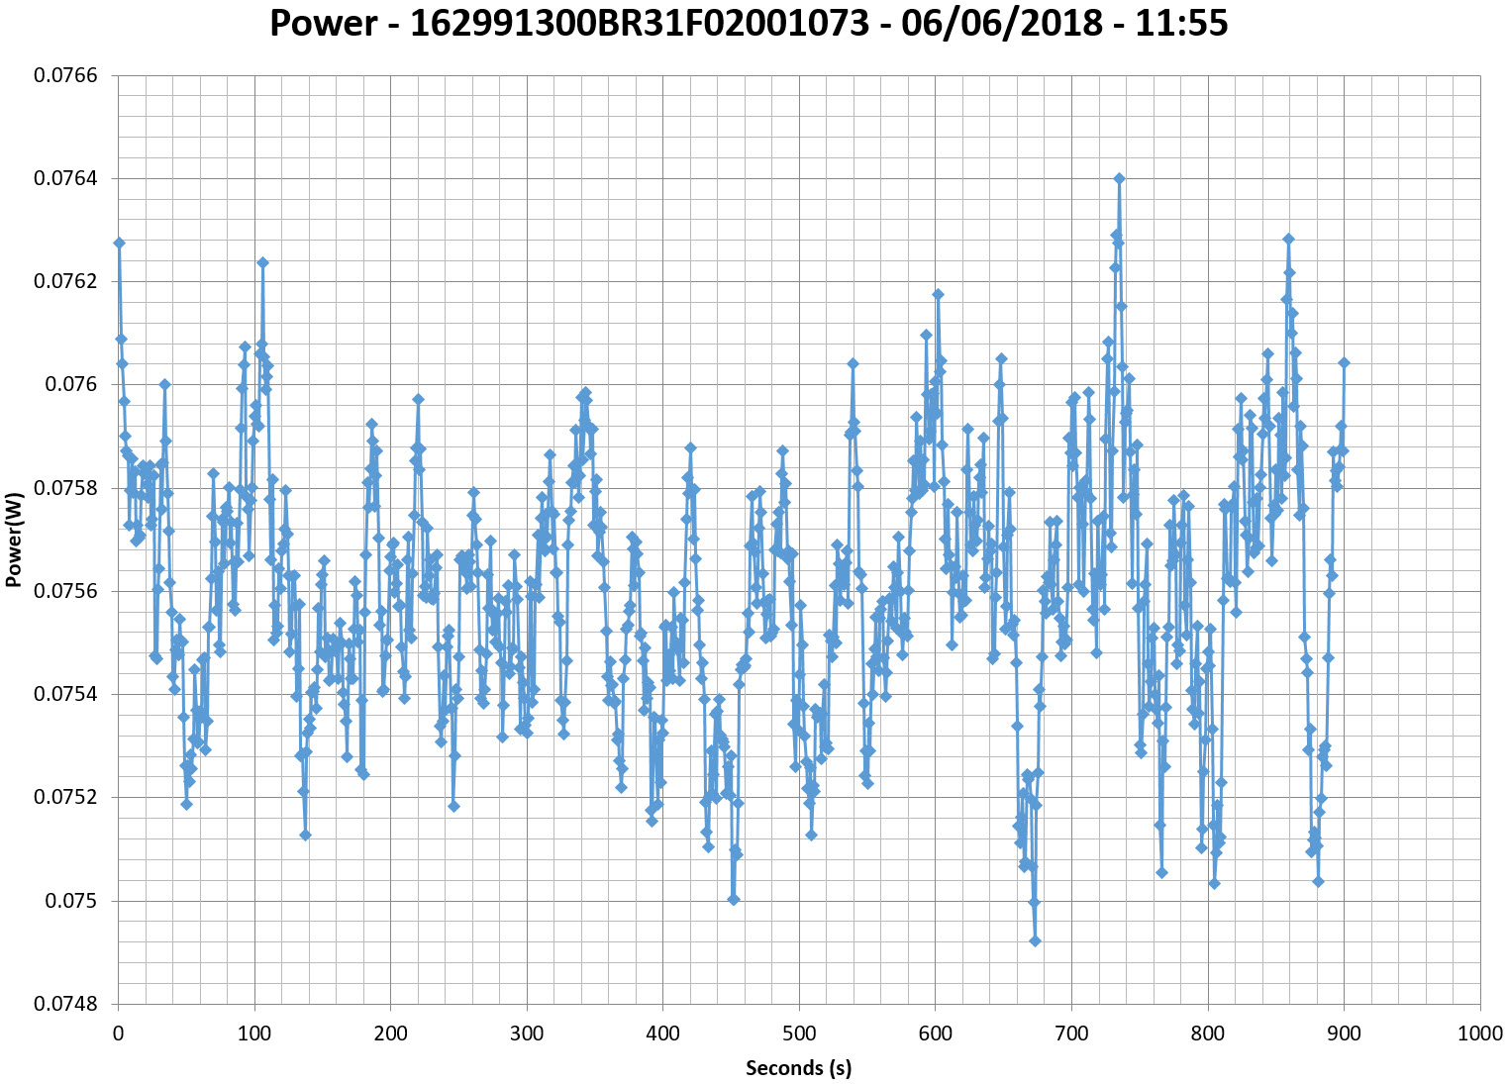Viewport: 1507px width, 1084px height.
Task: Click the 0.0748 y-axis tick label
Action: (65, 1004)
